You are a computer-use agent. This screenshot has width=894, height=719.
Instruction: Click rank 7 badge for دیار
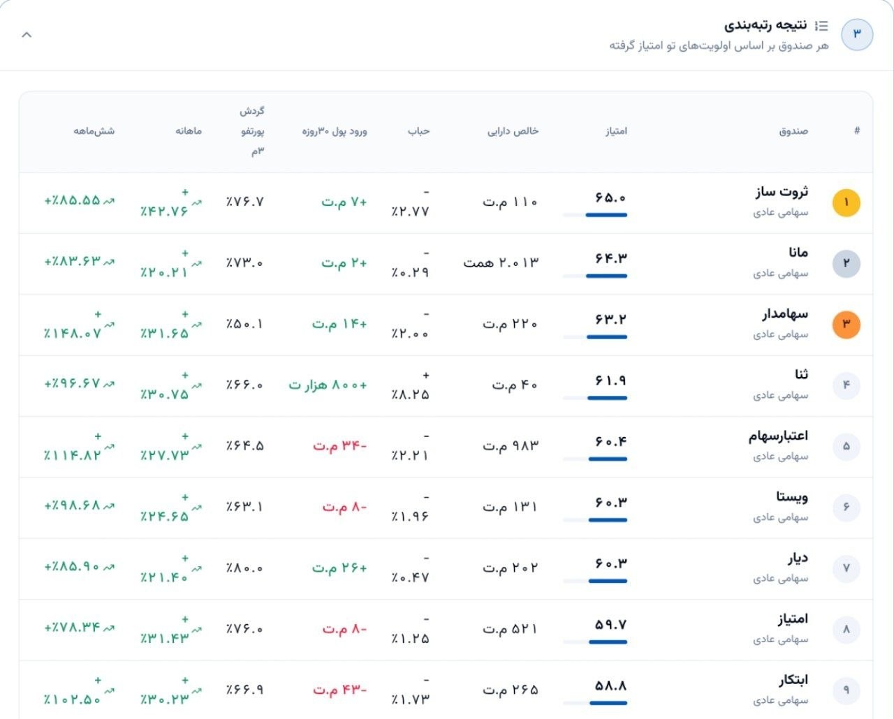pos(846,568)
